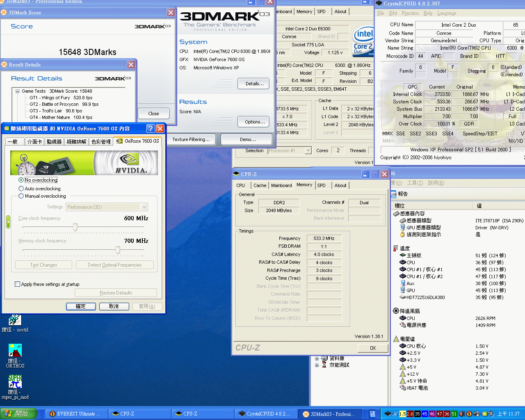Open the ORTHOS desktop shortcut

point(15,351)
